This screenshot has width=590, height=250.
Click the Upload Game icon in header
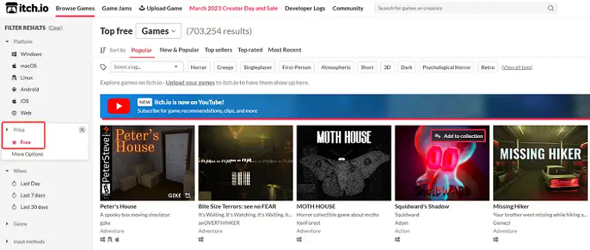pyautogui.click(x=142, y=8)
